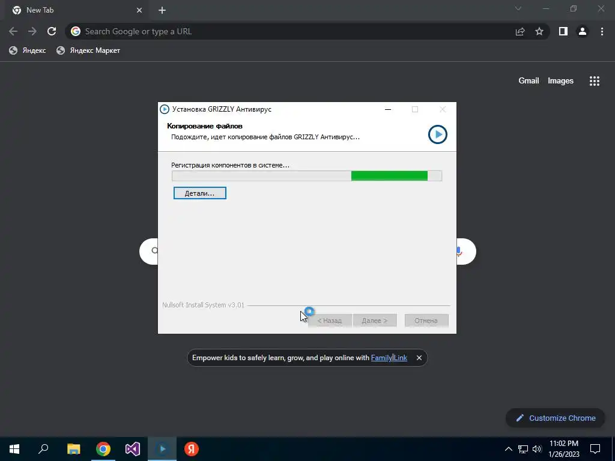Click the installation progress bar
The width and height of the screenshot is (615, 461).
click(x=307, y=176)
